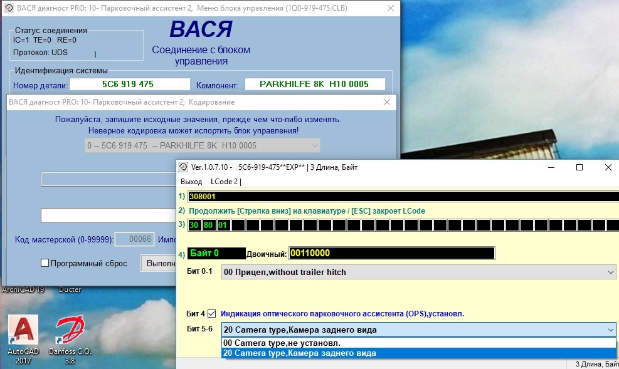The width and height of the screenshot is (619, 369).
Task: Click the Продолжить [Стрелка вниз] hint text
Action: tap(307, 211)
